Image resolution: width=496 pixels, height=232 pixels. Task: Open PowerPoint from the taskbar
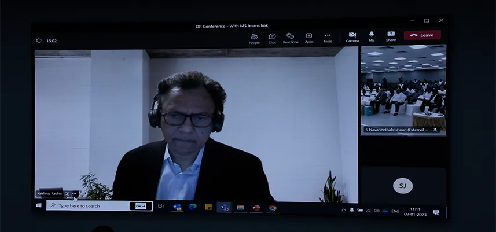click(x=256, y=208)
